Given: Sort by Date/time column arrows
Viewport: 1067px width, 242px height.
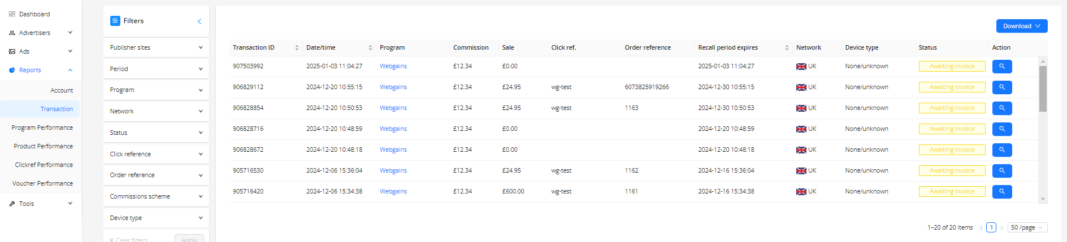Looking at the screenshot, I should coord(370,48).
